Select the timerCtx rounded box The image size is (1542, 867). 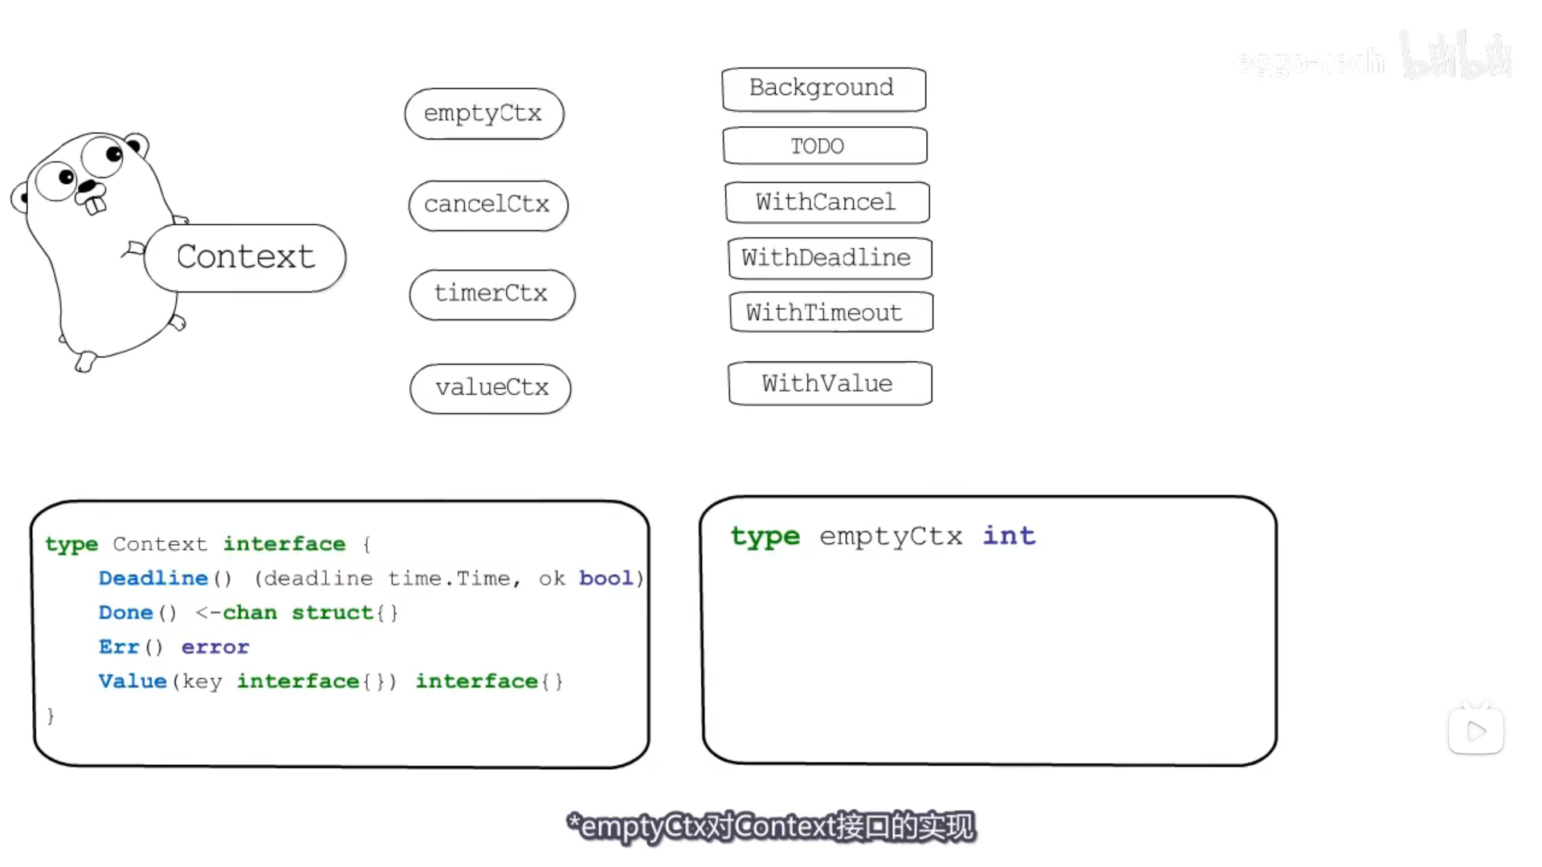[x=492, y=295]
